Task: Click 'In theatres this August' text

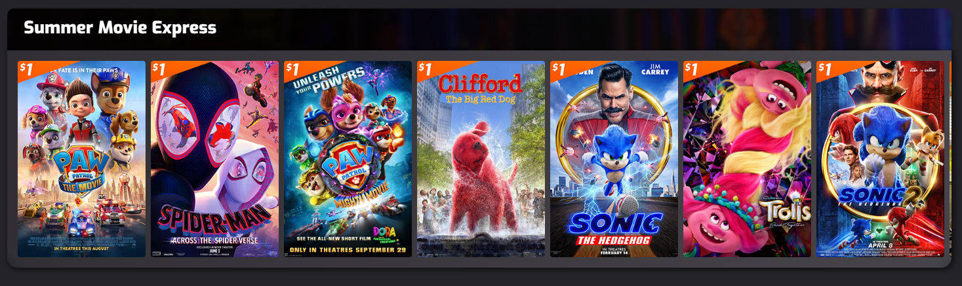Action: point(81,248)
